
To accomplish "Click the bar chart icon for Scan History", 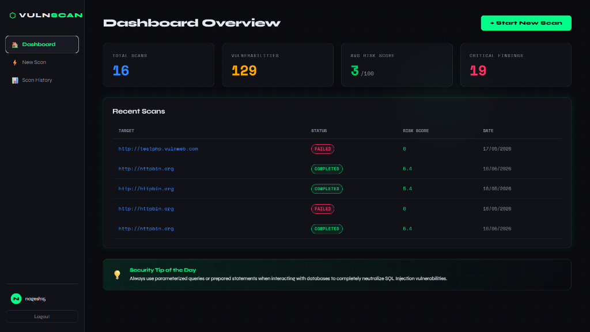I will pyautogui.click(x=14, y=80).
